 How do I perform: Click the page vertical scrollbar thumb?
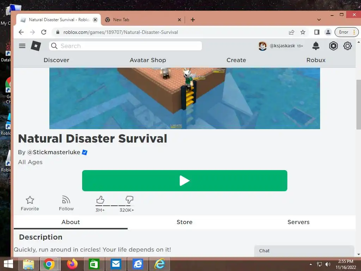pos(359,104)
